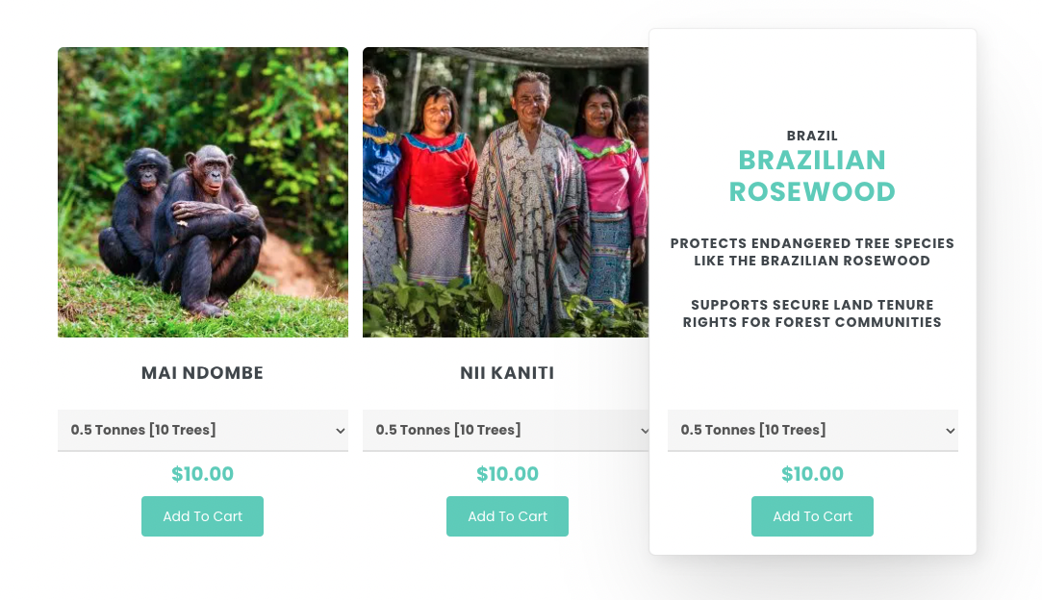Click the Mai Ndombe project title

pyautogui.click(x=202, y=373)
